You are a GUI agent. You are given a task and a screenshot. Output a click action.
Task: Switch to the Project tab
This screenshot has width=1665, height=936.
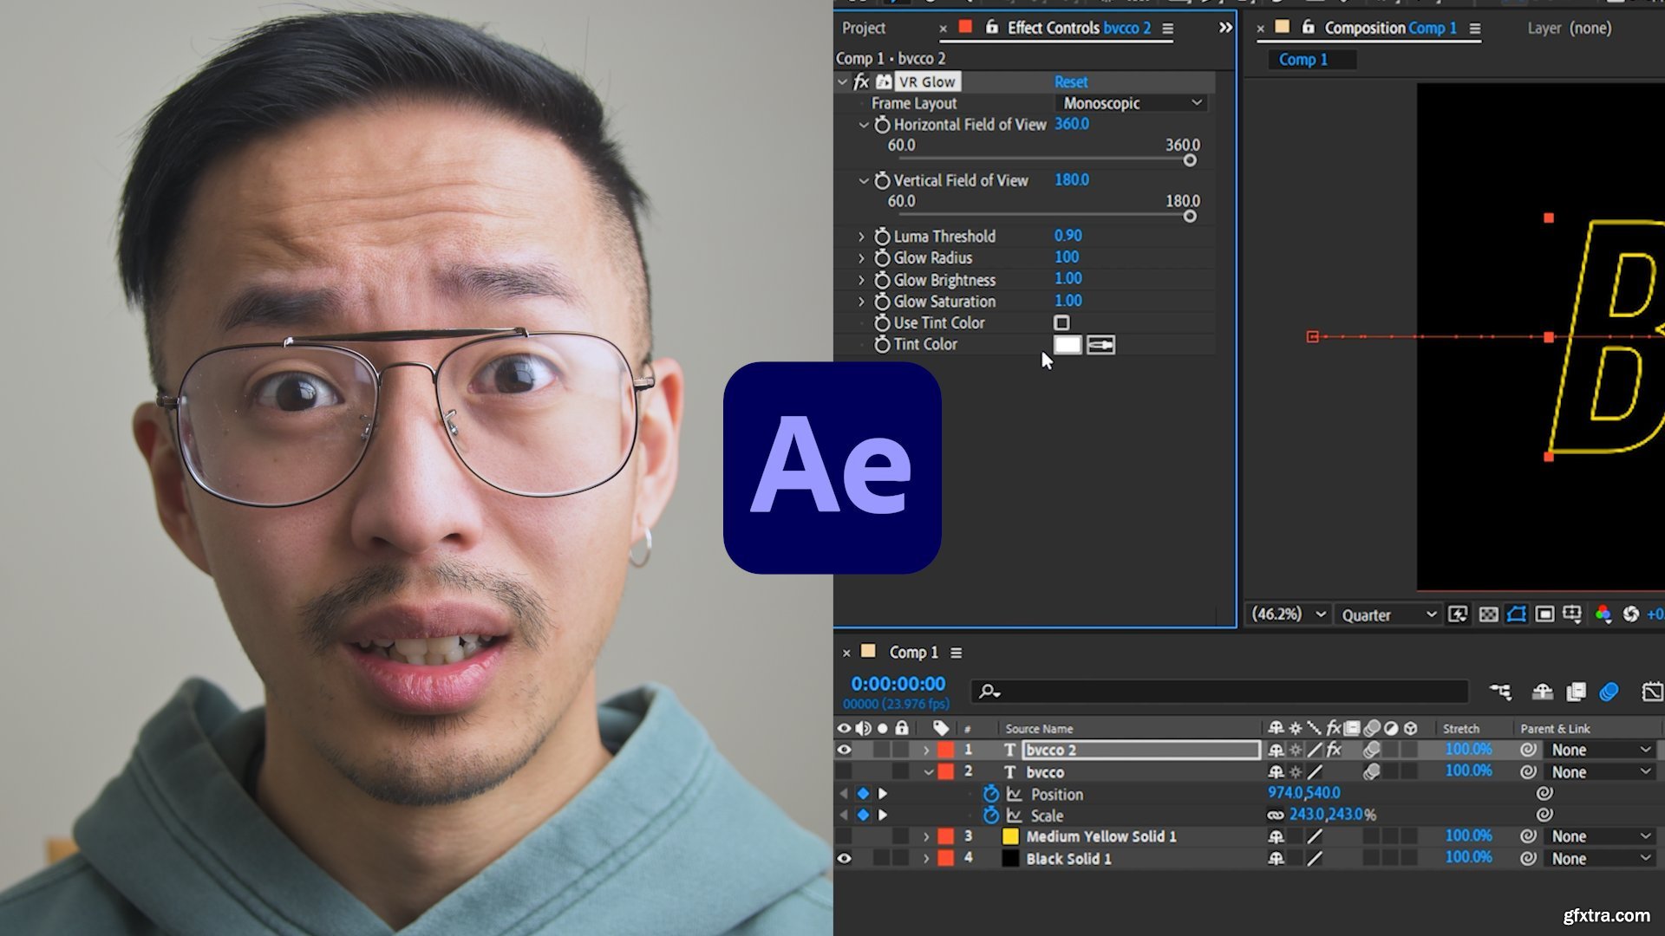pyautogui.click(x=865, y=28)
